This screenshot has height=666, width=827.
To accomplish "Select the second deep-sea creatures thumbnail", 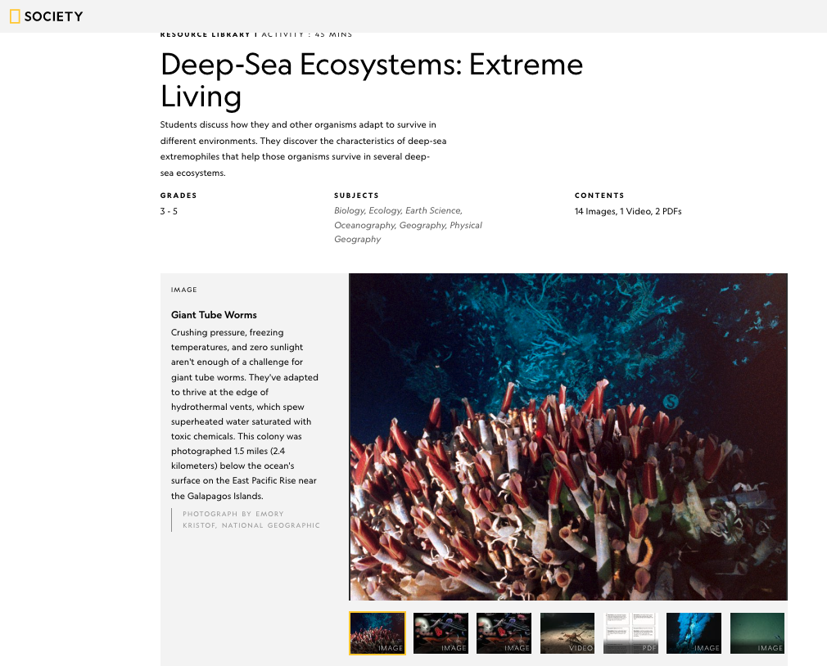I will pyautogui.click(x=441, y=632).
